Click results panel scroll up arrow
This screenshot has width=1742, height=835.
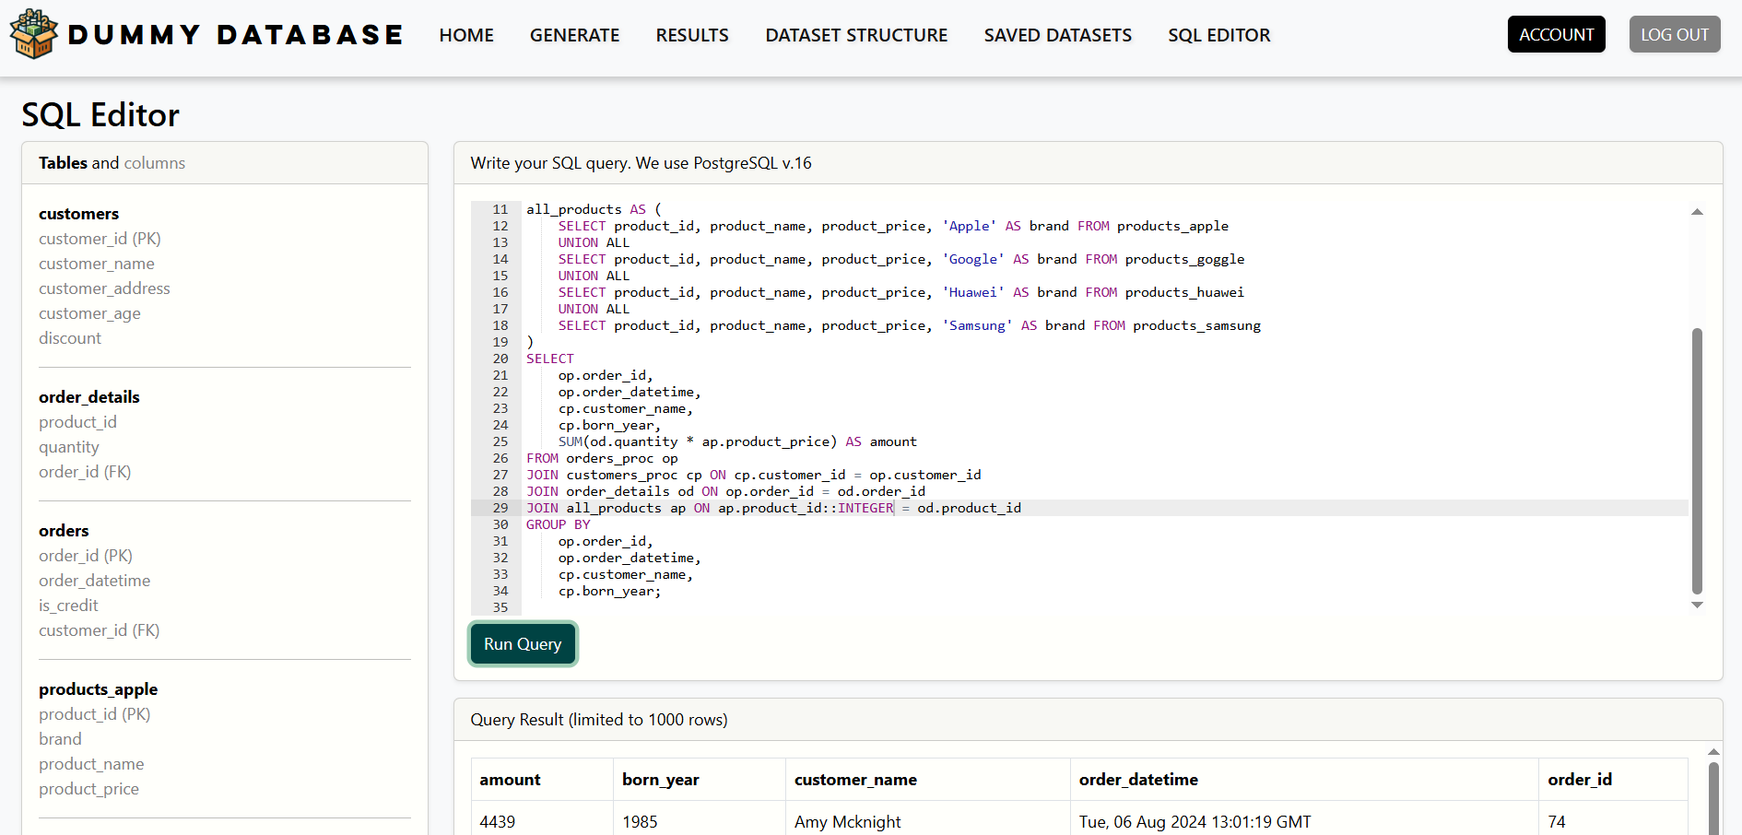click(x=1713, y=752)
